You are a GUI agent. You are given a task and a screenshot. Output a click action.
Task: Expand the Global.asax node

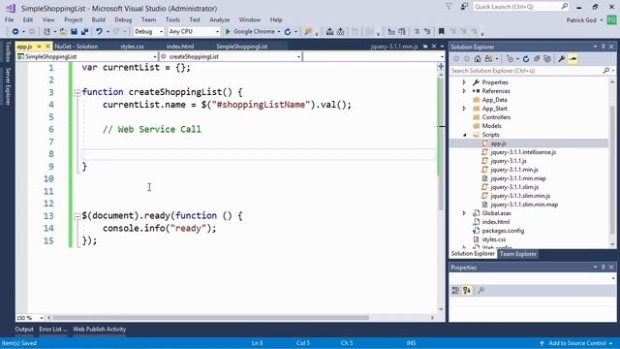pyautogui.click(x=464, y=213)
